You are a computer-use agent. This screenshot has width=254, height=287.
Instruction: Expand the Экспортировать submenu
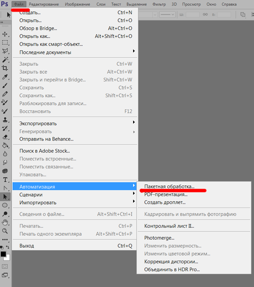[x=75, y=123]
